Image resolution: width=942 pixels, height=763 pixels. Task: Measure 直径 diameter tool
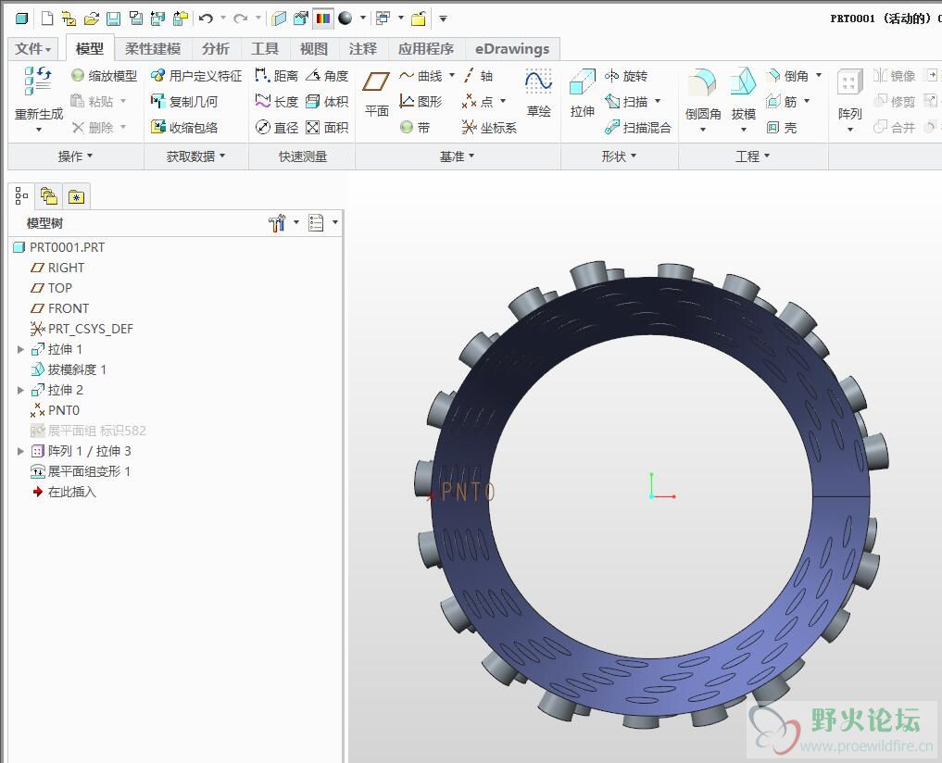pos(276,128)
